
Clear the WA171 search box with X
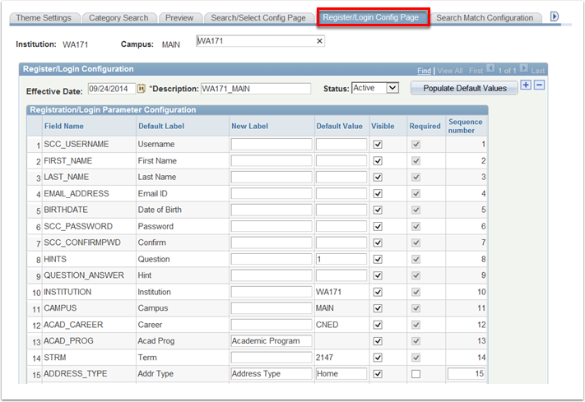pos(319,41)
